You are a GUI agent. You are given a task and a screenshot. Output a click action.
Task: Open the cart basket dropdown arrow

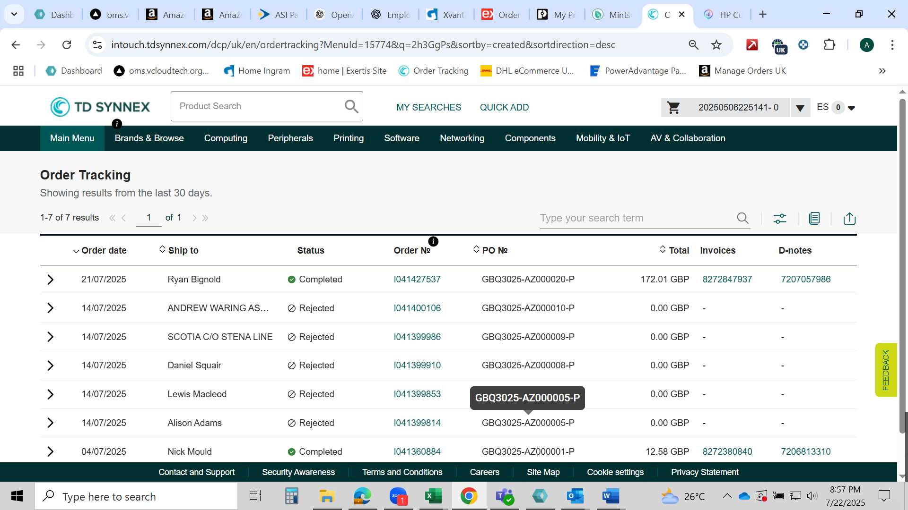[800, 108]
